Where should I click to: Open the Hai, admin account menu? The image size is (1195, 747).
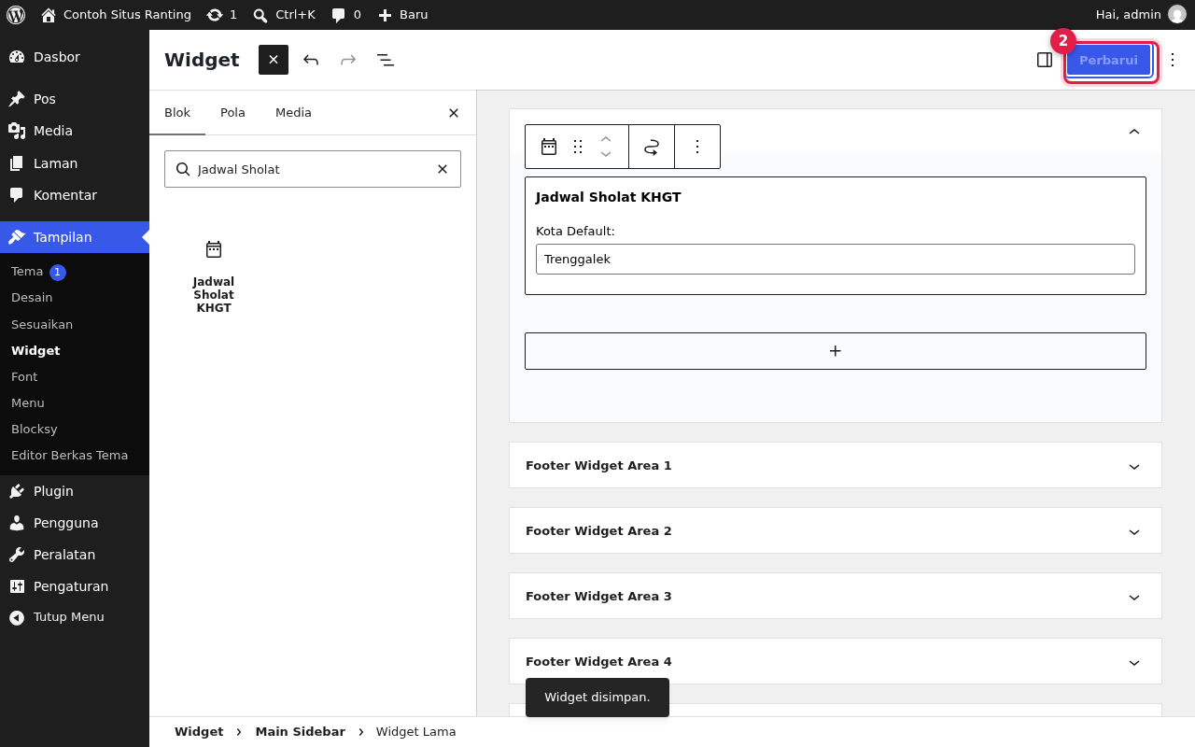click(x=1141, y=15)
